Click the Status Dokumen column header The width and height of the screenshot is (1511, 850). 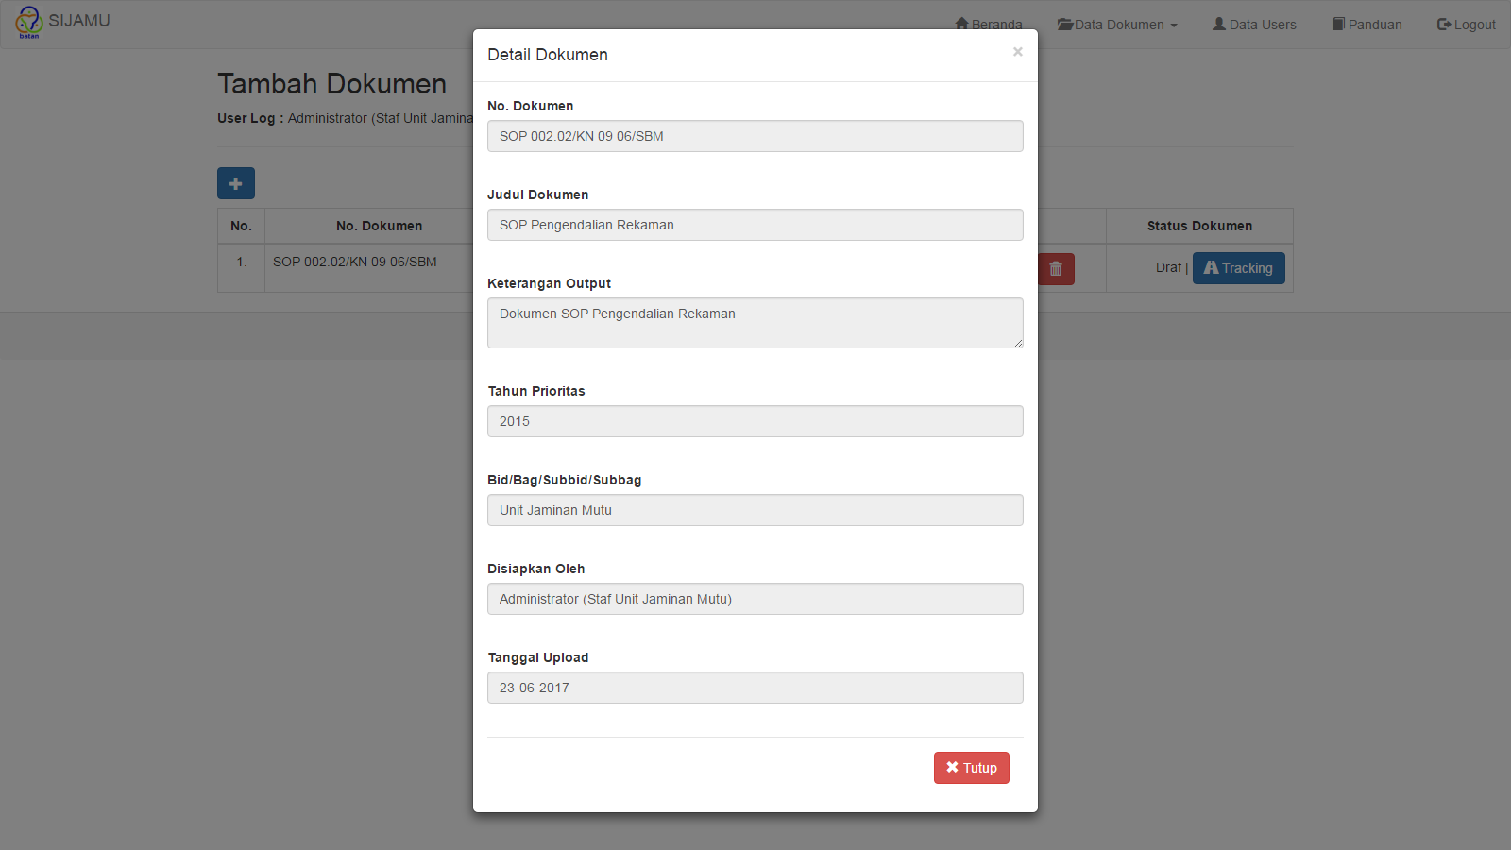coord(1199,226)
